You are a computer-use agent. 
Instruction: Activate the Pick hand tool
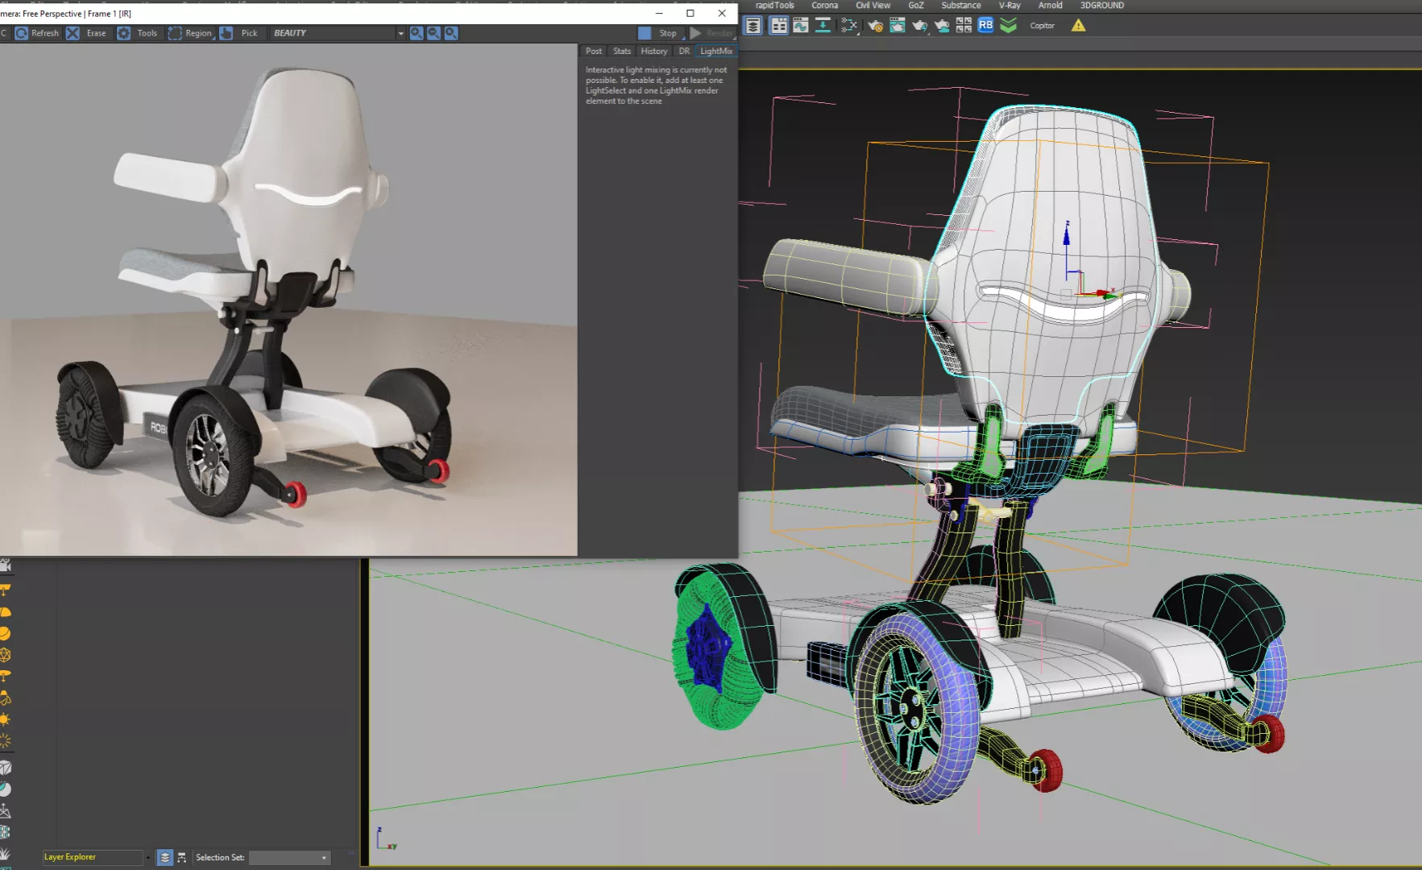pos(227,33)
